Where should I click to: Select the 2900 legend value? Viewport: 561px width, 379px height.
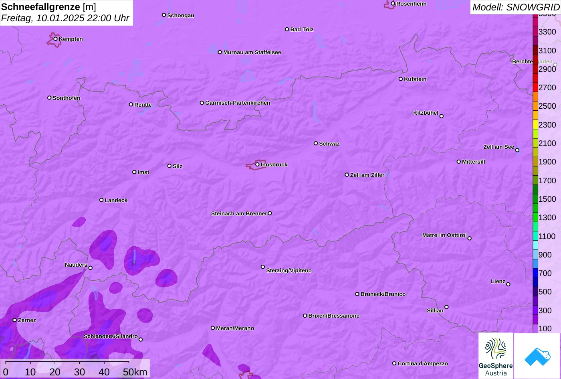(547, 69)
